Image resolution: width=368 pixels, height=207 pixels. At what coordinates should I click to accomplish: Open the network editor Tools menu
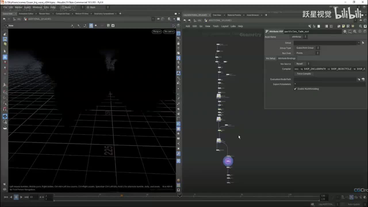(x=216, y=26)
